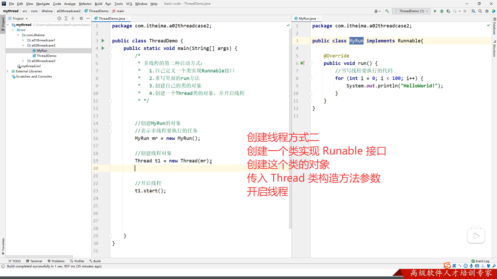Select ThreadDemo class in project tree

pyautogui.click(x=46, y=56)
